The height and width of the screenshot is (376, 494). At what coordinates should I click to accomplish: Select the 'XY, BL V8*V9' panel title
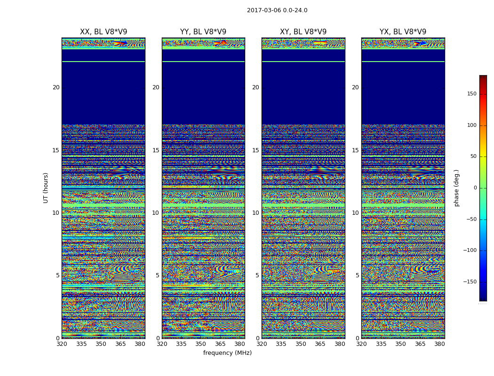(303, 32)
